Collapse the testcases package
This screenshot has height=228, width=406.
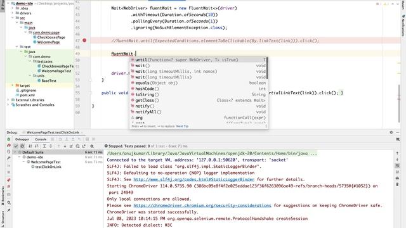30,61
